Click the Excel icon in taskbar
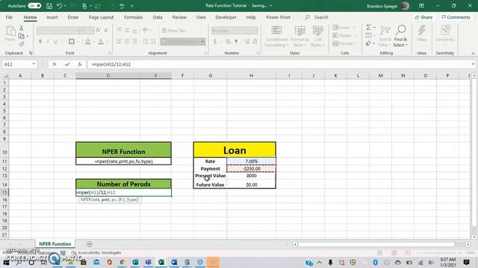 click(x=161, y=262)
